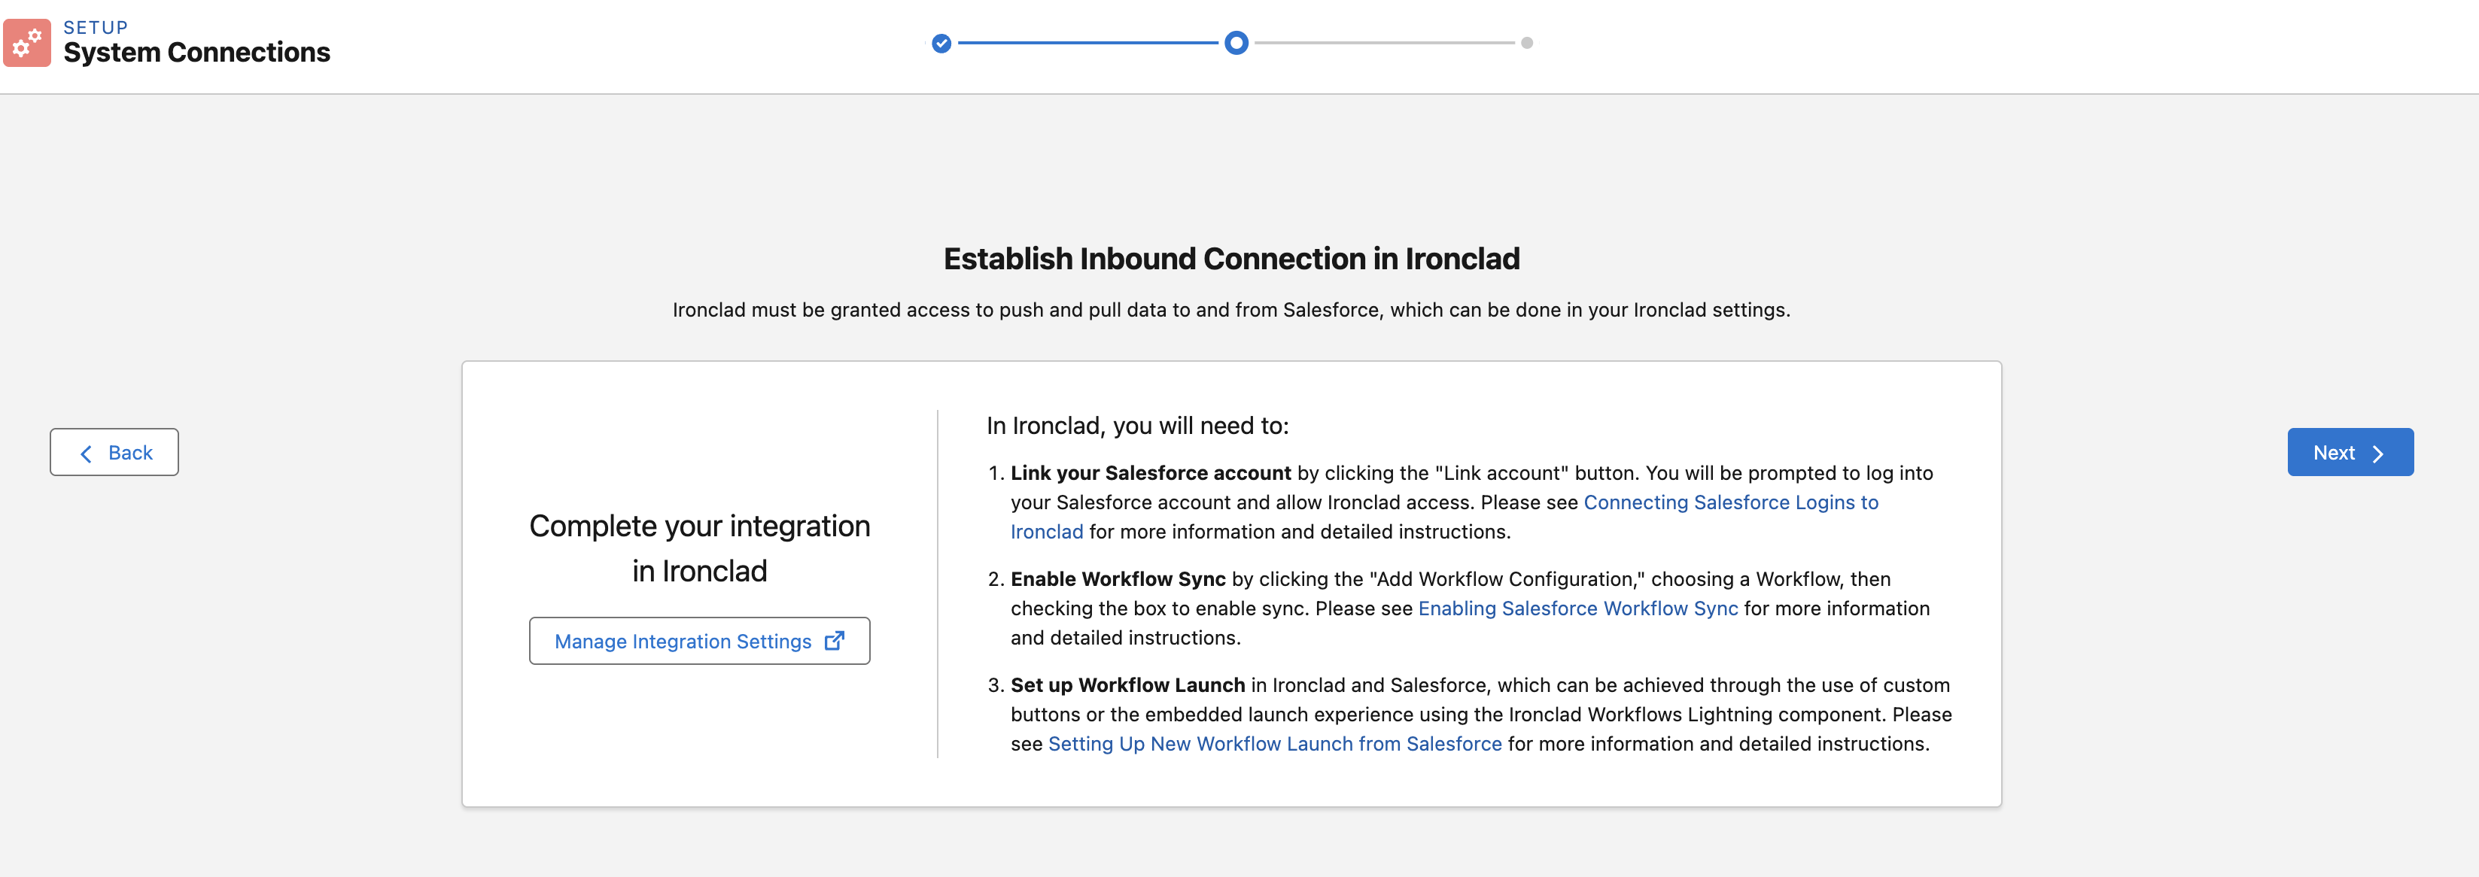
Task: Click Next to continue setup
Action: tap(2350, 452)
